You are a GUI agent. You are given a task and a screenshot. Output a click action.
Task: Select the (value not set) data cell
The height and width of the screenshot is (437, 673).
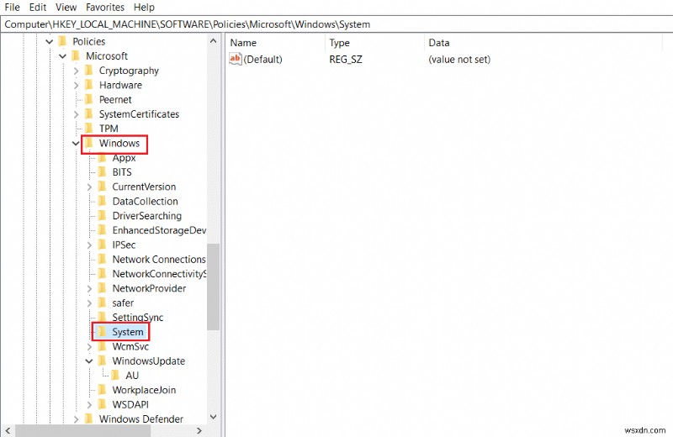coord(459,59)
